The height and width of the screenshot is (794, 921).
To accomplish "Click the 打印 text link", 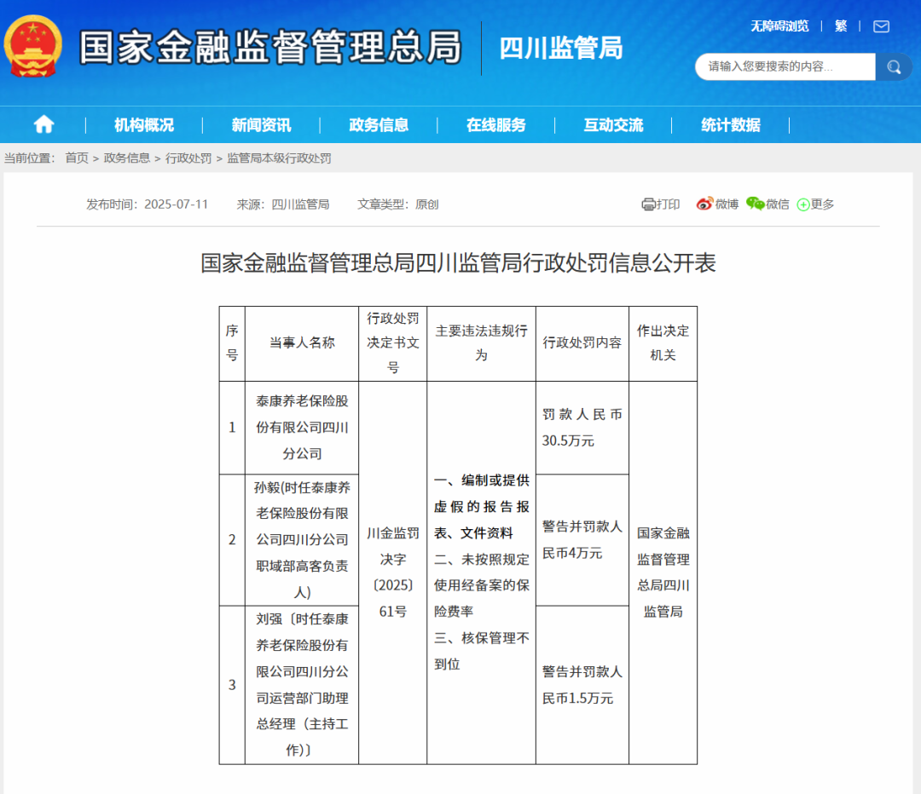I will pos(668,204).
